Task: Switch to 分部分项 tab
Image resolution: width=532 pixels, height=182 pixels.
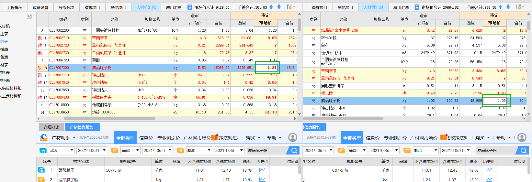Action: tap(66, 7)
